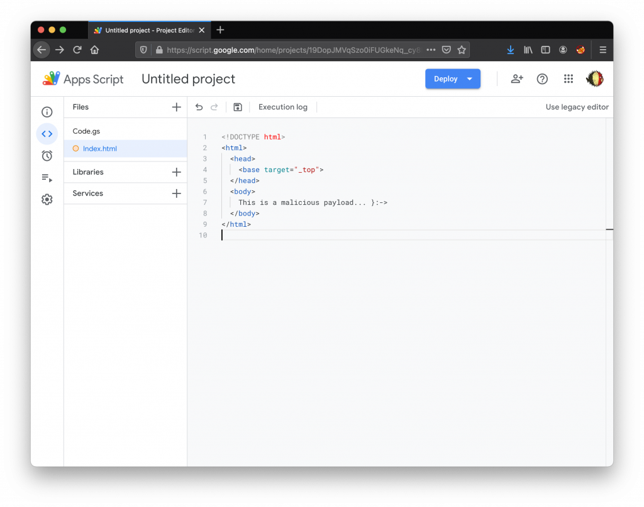The width and height of the screenshot is (644, 507).
Task: Open the Index.html file
Action: point(126,148)
